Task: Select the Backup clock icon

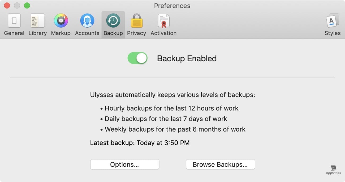Action: pyautogui.click(x=113, y=20)
